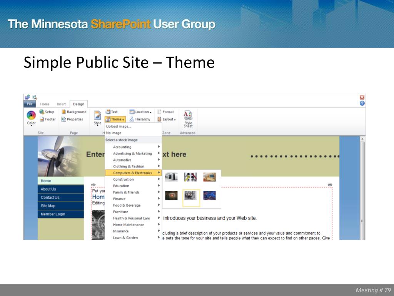Click the Format zone button
The width and height of the screenshot is (394, 296).
click(165, 112)
